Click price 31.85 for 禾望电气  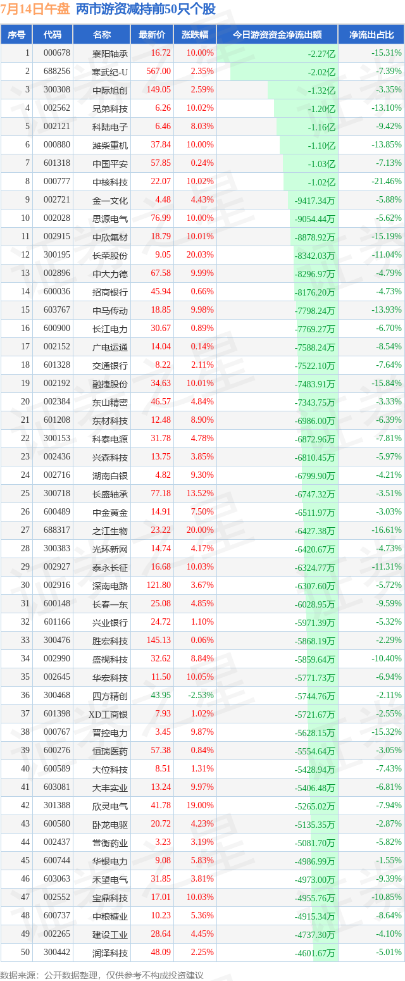tap(161, 879)
